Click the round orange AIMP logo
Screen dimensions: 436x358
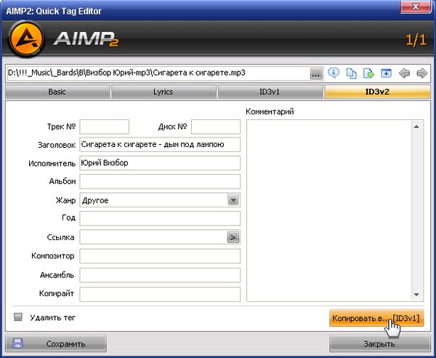tap(26, 39)
